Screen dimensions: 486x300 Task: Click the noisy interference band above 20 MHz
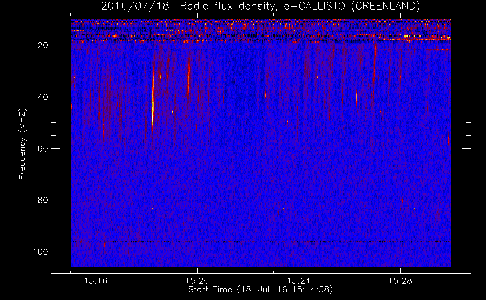tap(261, 31)
